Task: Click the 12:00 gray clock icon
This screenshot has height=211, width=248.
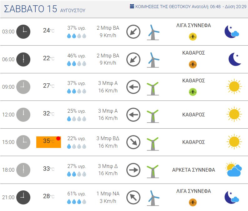Action: point(23,115)
